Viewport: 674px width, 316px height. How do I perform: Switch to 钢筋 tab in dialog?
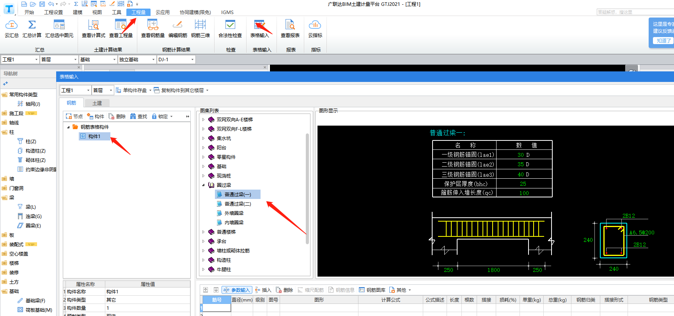(71, 103)
